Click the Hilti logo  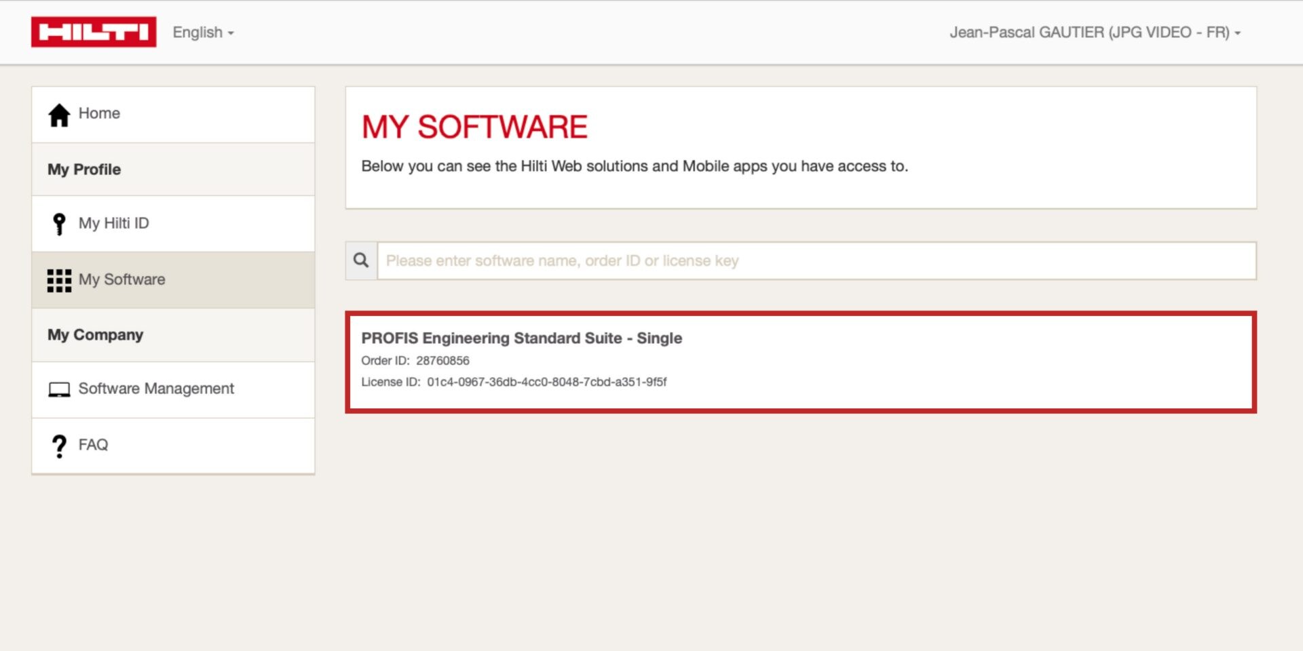94,31
